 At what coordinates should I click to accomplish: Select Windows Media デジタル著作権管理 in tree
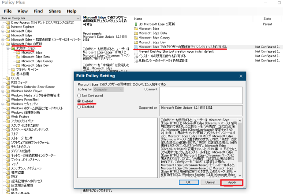coord(35,95)
